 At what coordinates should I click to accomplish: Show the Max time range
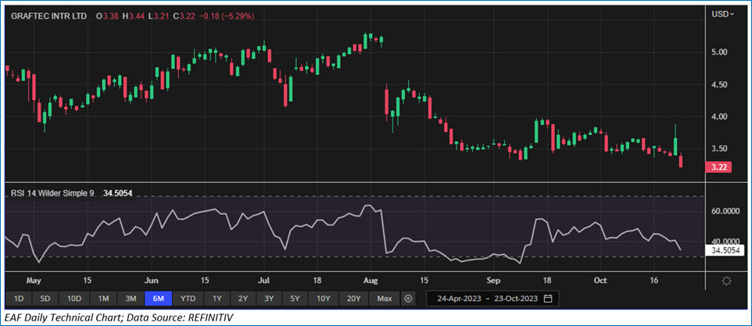384,299
